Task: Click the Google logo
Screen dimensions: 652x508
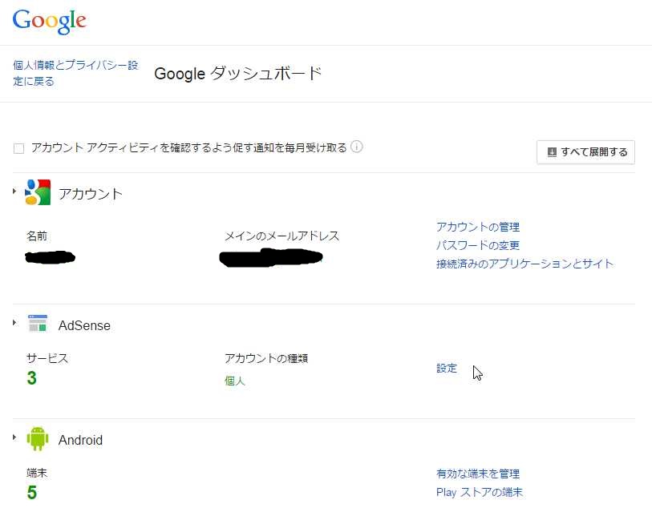Action: point(49,22)
